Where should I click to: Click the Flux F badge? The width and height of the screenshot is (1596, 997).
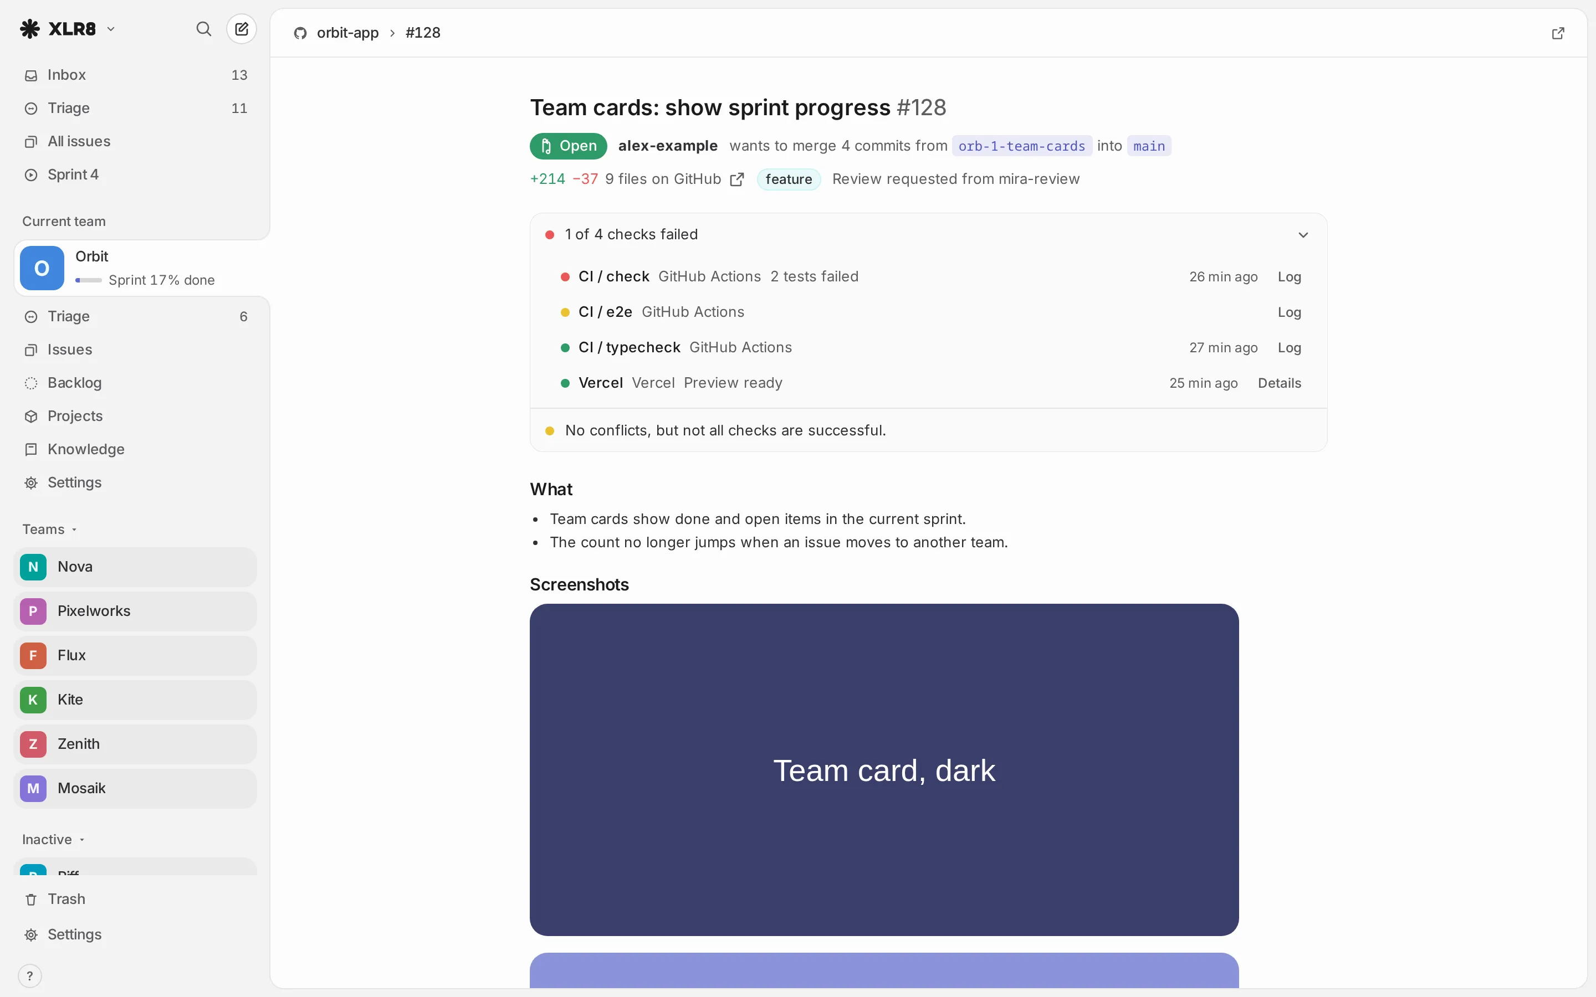tap(33, 655)
